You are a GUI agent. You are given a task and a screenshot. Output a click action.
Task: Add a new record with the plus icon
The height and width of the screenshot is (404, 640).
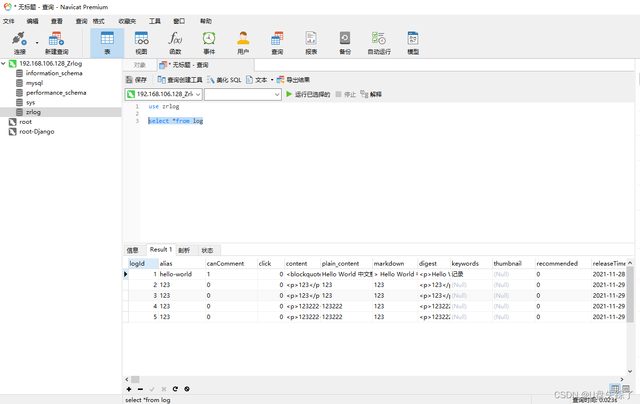point(129,389)
